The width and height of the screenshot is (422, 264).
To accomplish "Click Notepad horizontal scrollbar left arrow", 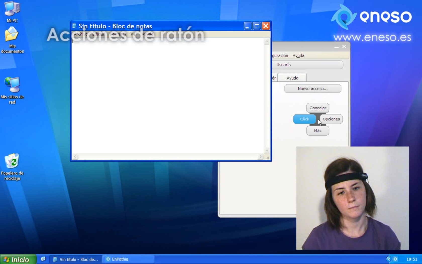I will point(75,157).
